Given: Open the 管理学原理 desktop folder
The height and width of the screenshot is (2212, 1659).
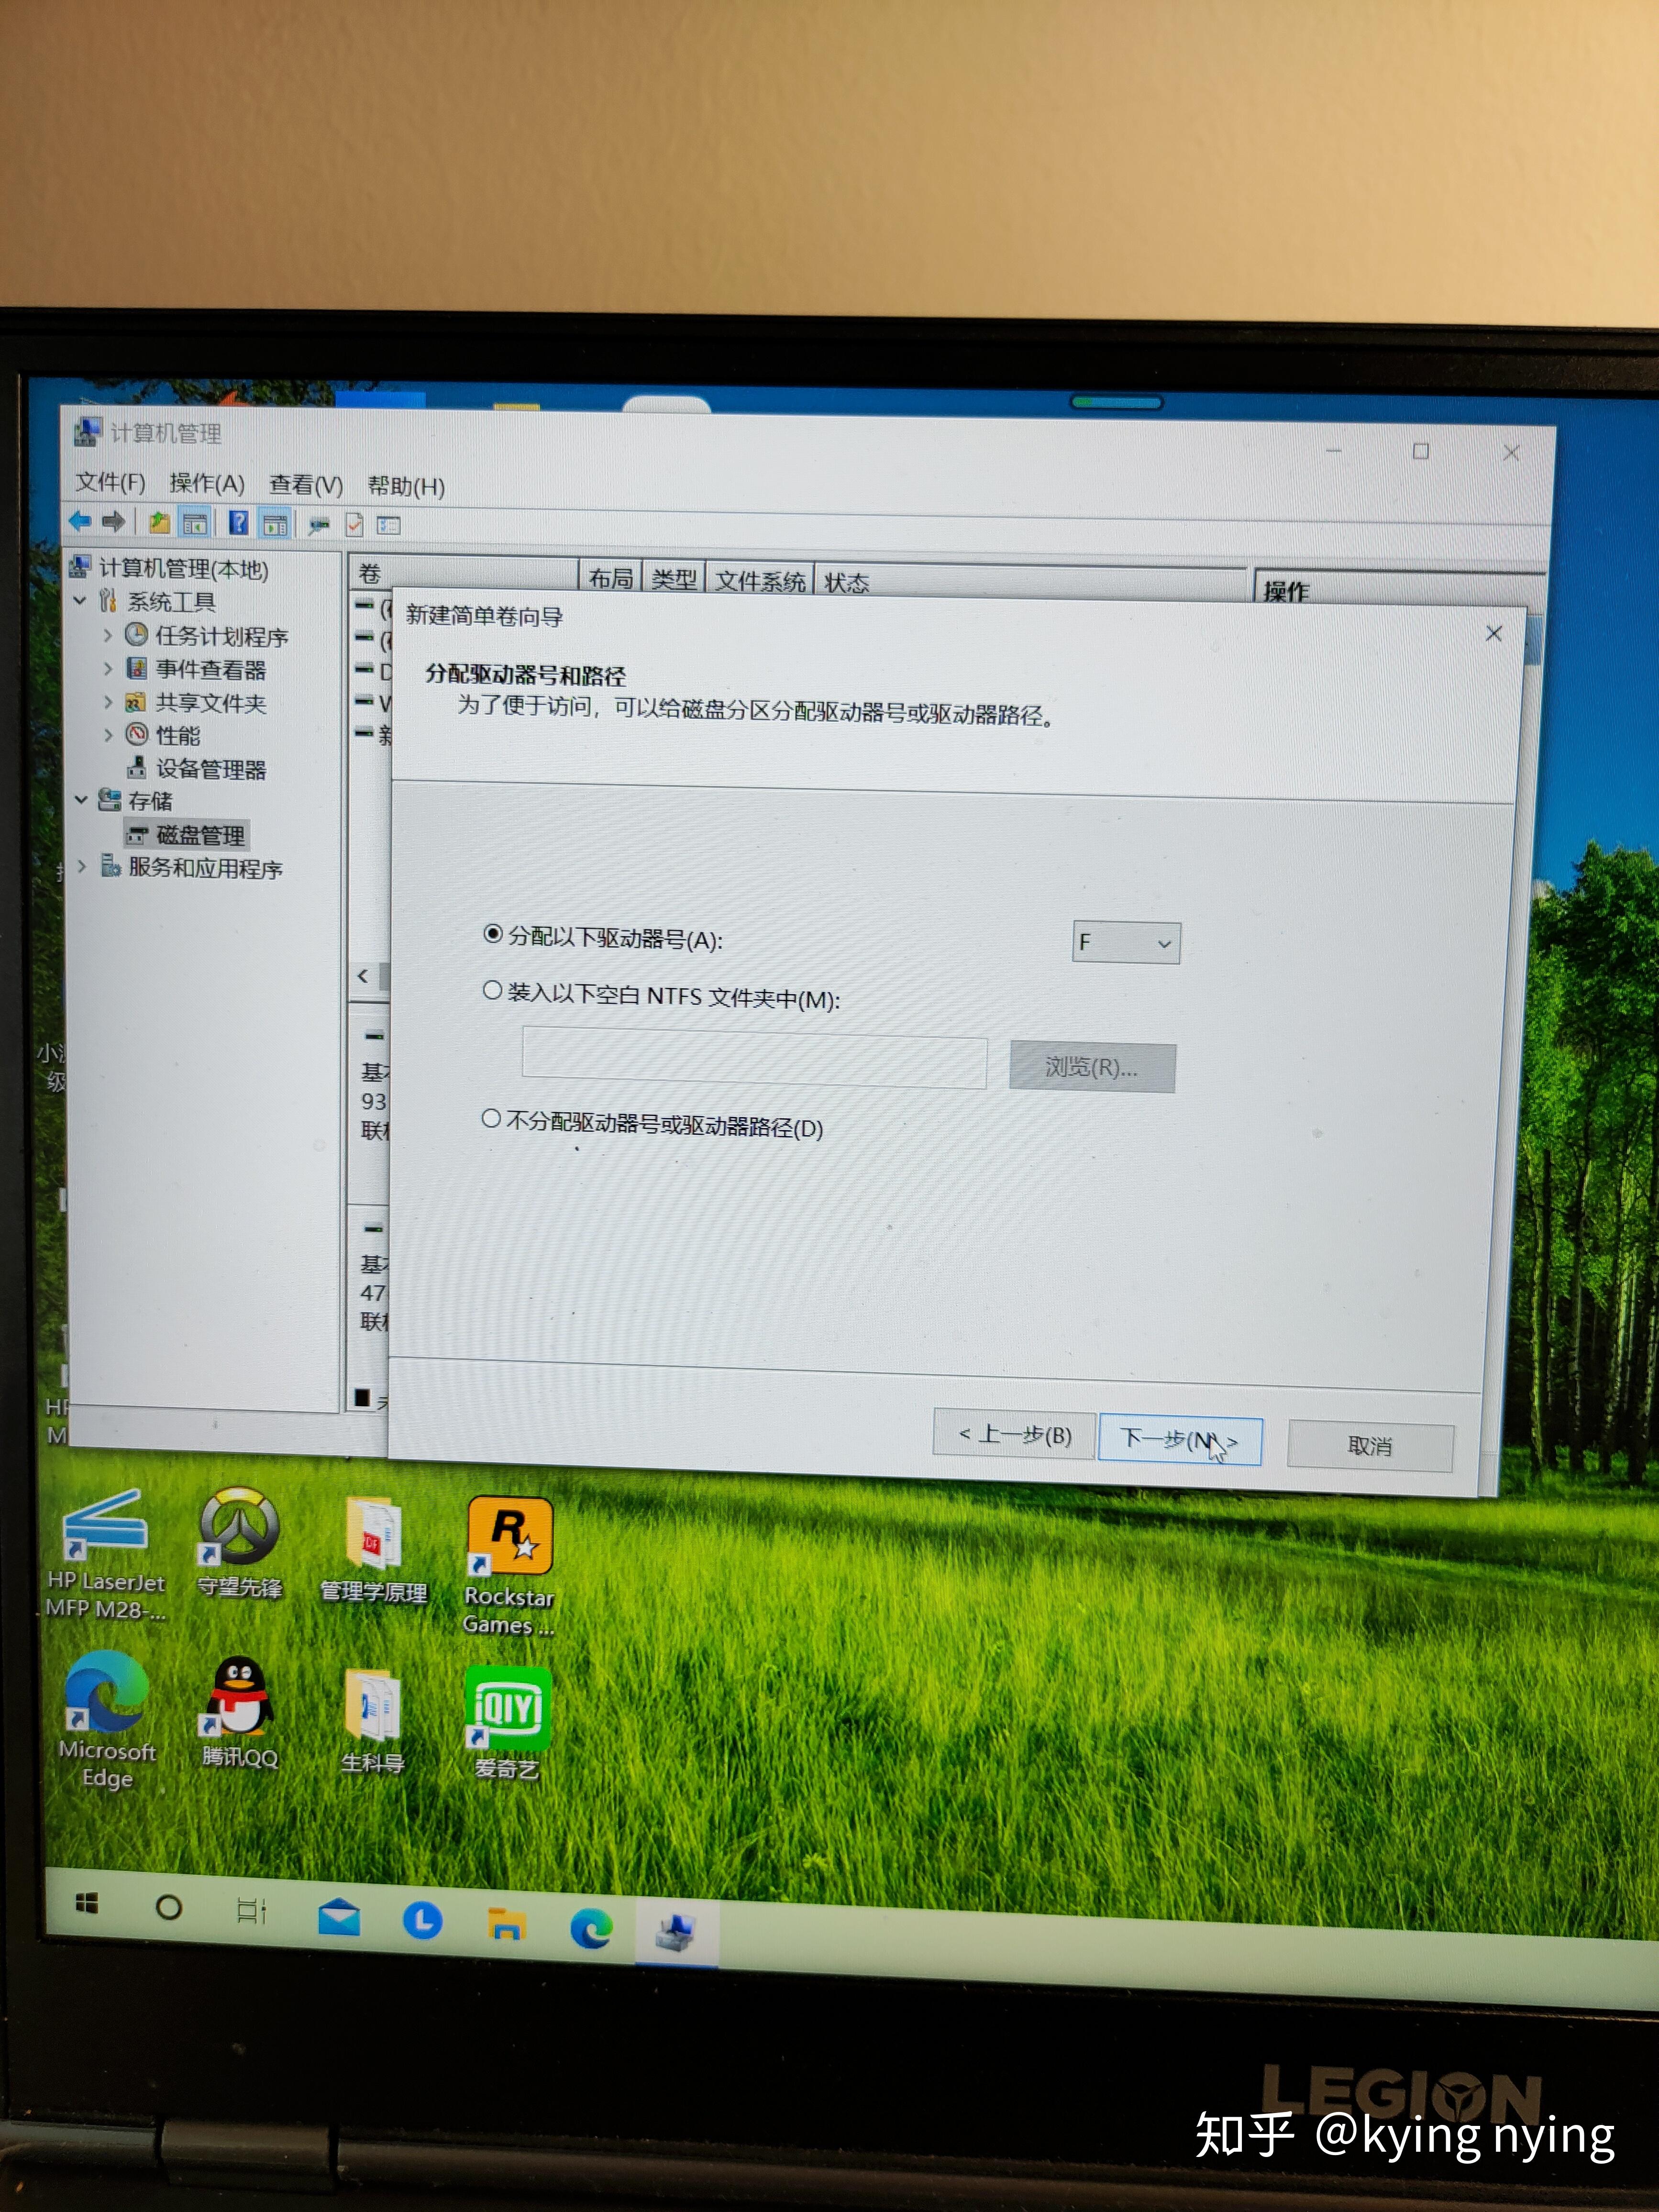Looking at the screenshot, I should click(373, 1550).
